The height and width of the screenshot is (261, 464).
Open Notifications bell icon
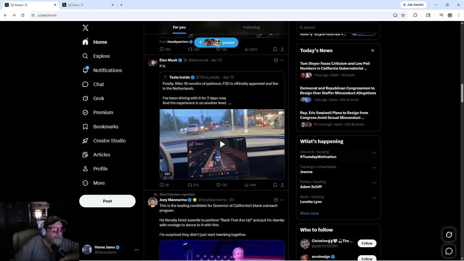[x=85, y=70]
